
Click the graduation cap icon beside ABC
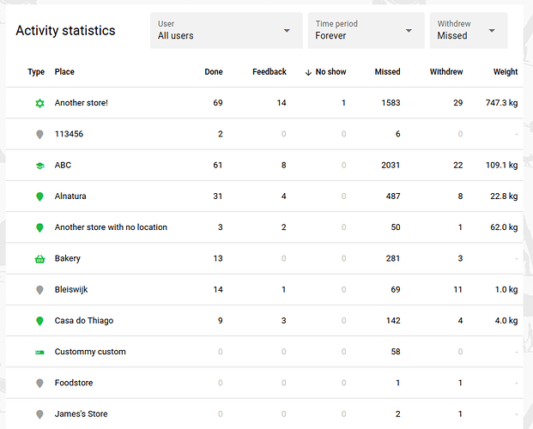(x=39, y=166)
